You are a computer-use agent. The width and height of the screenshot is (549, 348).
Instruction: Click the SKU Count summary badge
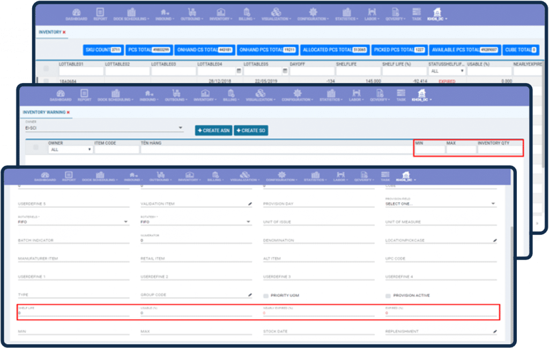(103, 50)
